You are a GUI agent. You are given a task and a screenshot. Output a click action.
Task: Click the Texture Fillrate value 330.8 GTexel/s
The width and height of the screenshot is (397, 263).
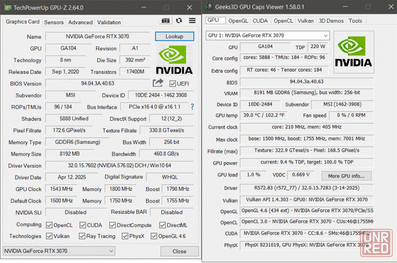[166, 130]
